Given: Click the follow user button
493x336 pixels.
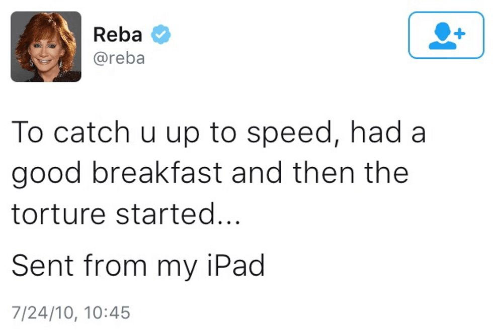Looking at the screenshot, I should point(446,35).
